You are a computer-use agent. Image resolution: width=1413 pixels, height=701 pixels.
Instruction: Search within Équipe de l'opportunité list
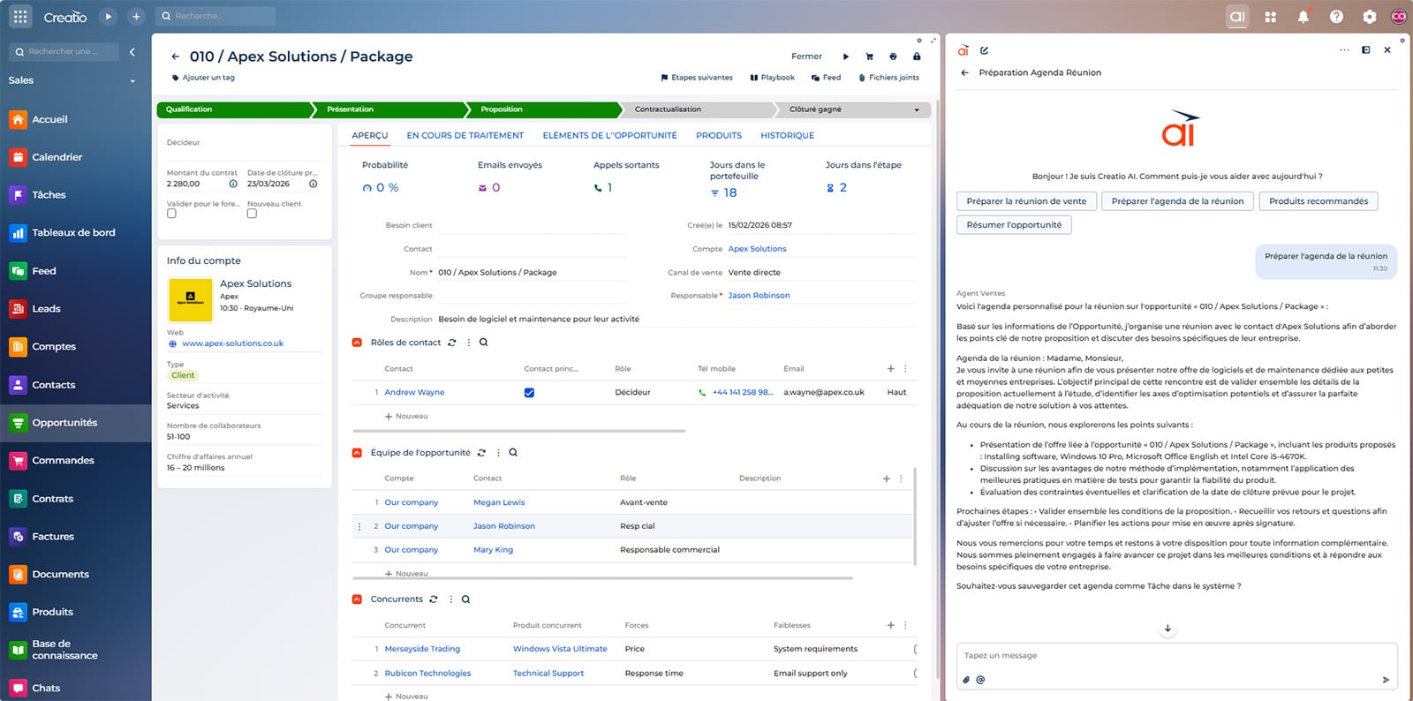pyautogui.click(x=513, y=453)
